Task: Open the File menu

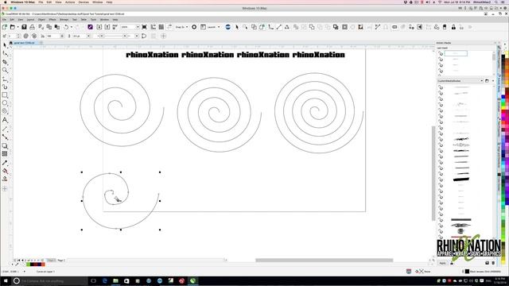Action: (4, 20)
